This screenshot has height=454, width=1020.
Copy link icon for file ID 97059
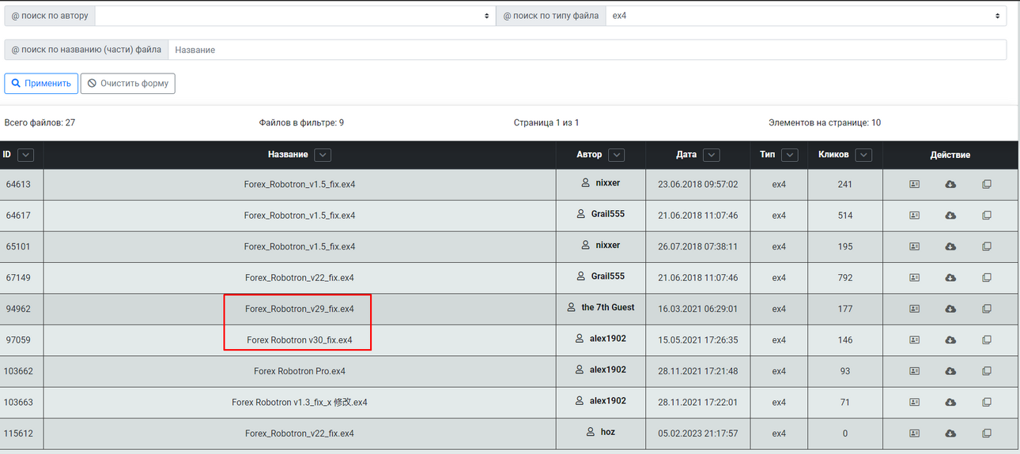[x=986, y=340]
